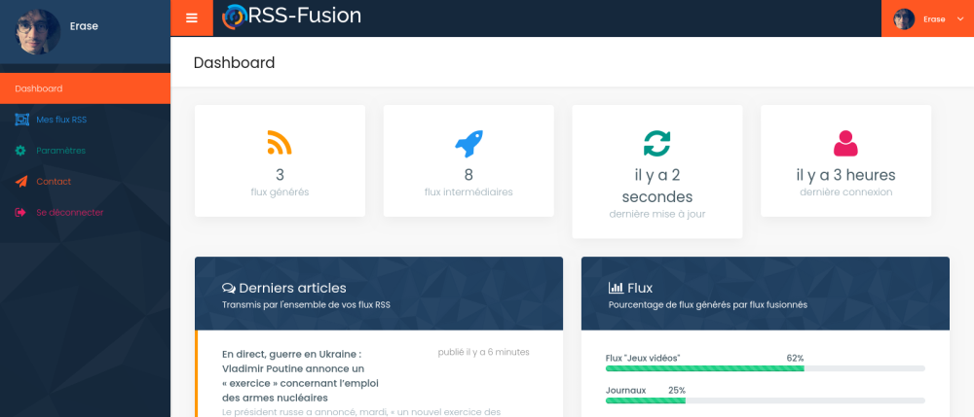The image size is (974, 417).
Task: Click the Contact paper plane icon
Action: tap(21, 182)
